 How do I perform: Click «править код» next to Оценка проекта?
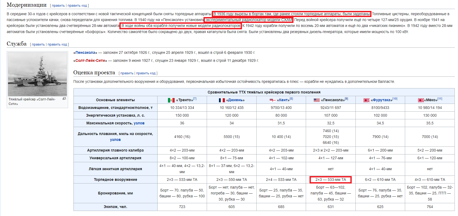[146, 73]
